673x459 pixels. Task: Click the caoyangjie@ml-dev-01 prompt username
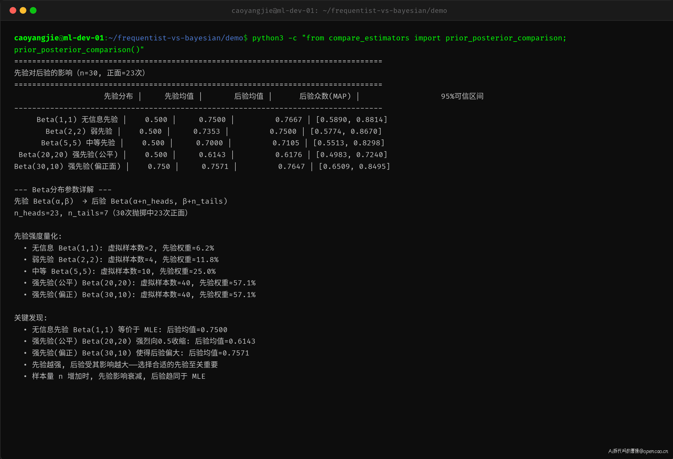59,38
